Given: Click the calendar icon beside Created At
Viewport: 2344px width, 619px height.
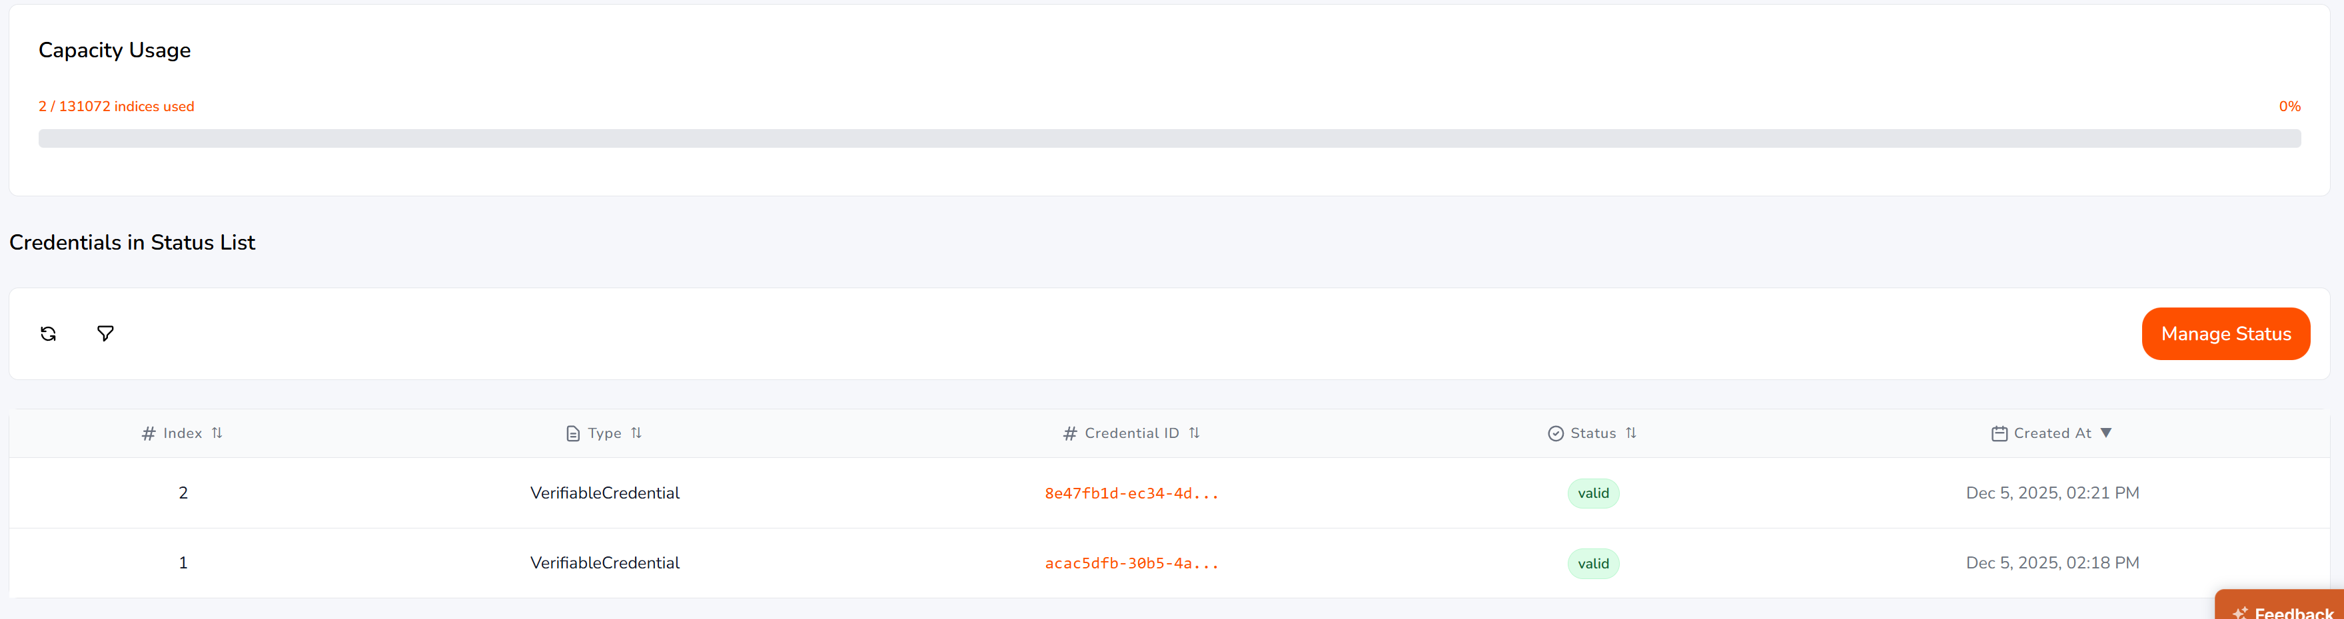Looking at the screenshot, I should click(1999, 433).
